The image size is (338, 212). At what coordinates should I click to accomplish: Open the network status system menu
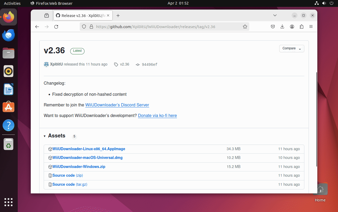click(x=316, y=3)
